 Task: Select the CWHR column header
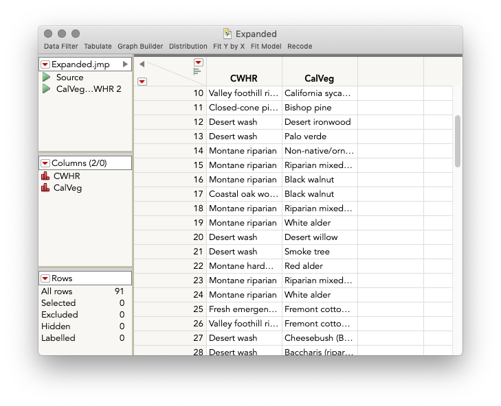244,78
